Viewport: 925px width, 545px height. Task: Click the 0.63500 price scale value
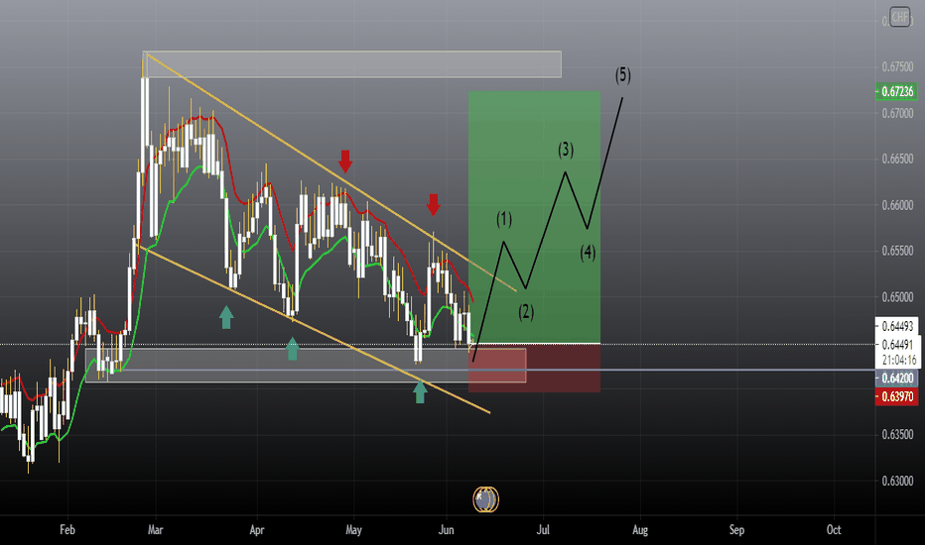coord(897,435)
